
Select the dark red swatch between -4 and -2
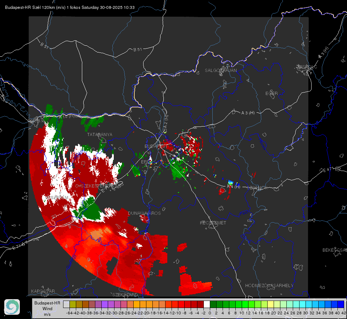pyautogui.click(x=200, y=304)
